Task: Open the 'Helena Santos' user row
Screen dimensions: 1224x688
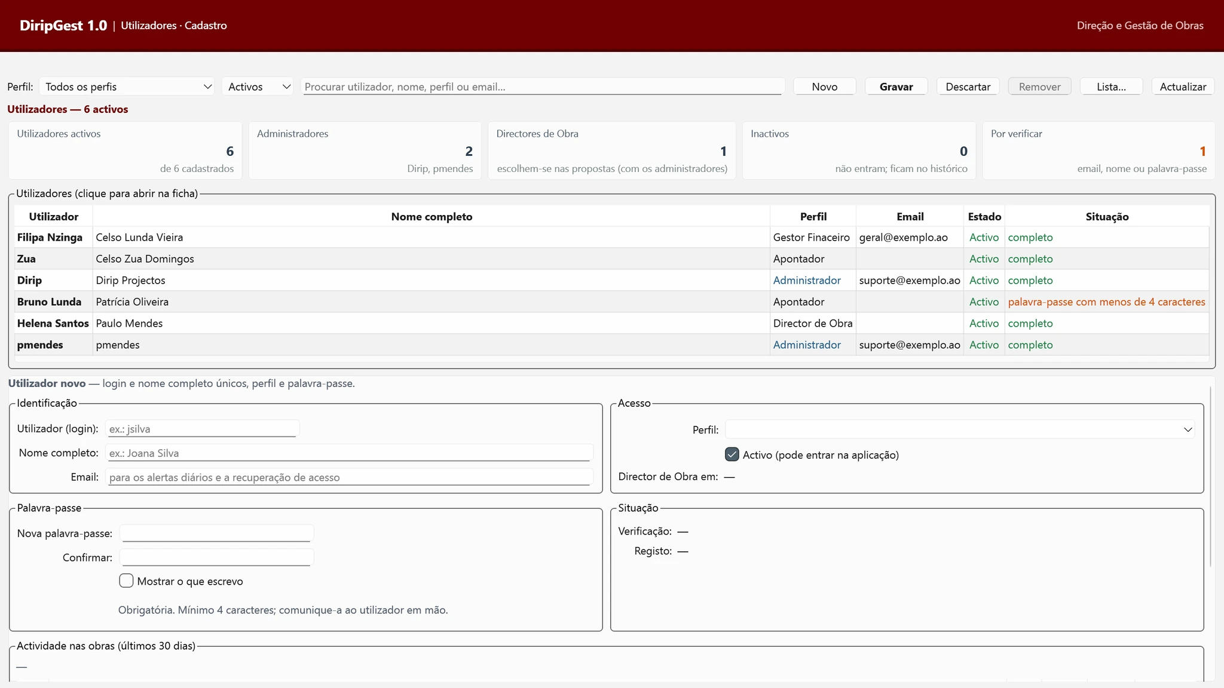Action: tap(612, 323)
